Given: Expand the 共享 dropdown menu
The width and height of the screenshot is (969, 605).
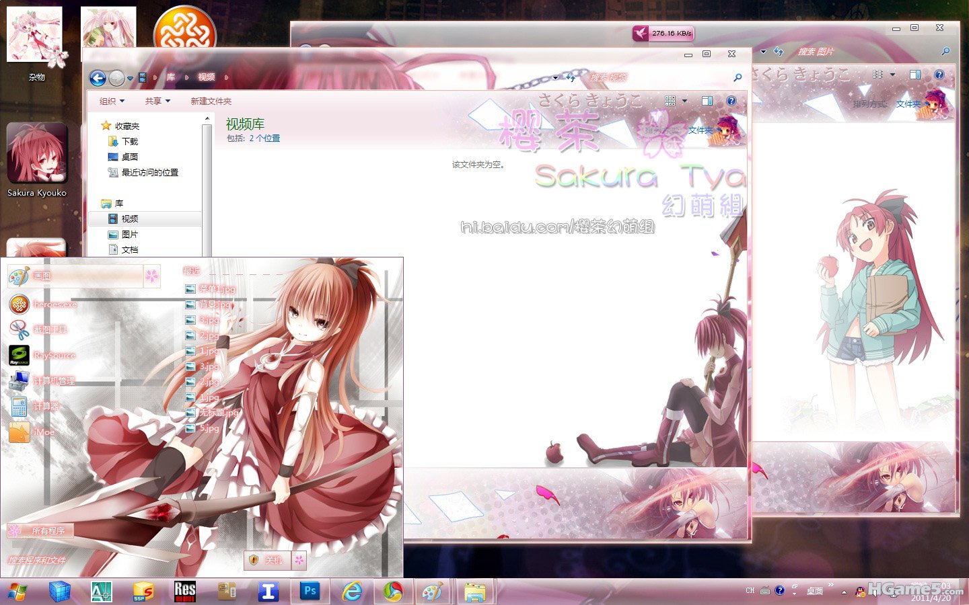Looking at the screenshot, I should point(157,102).
